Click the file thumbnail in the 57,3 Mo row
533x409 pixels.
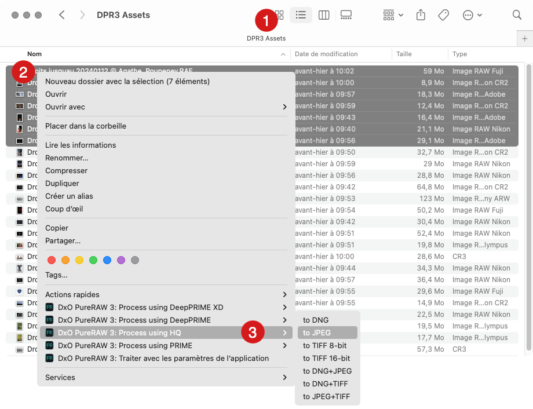20,349
